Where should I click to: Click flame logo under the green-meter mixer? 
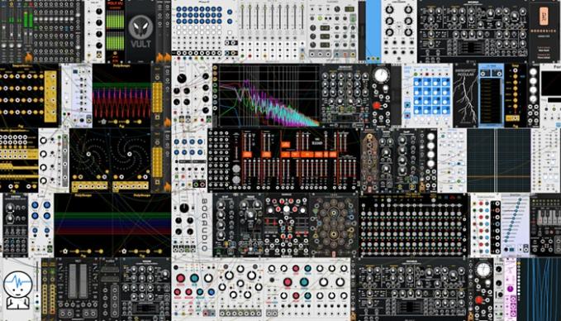(x=29, y=57)
